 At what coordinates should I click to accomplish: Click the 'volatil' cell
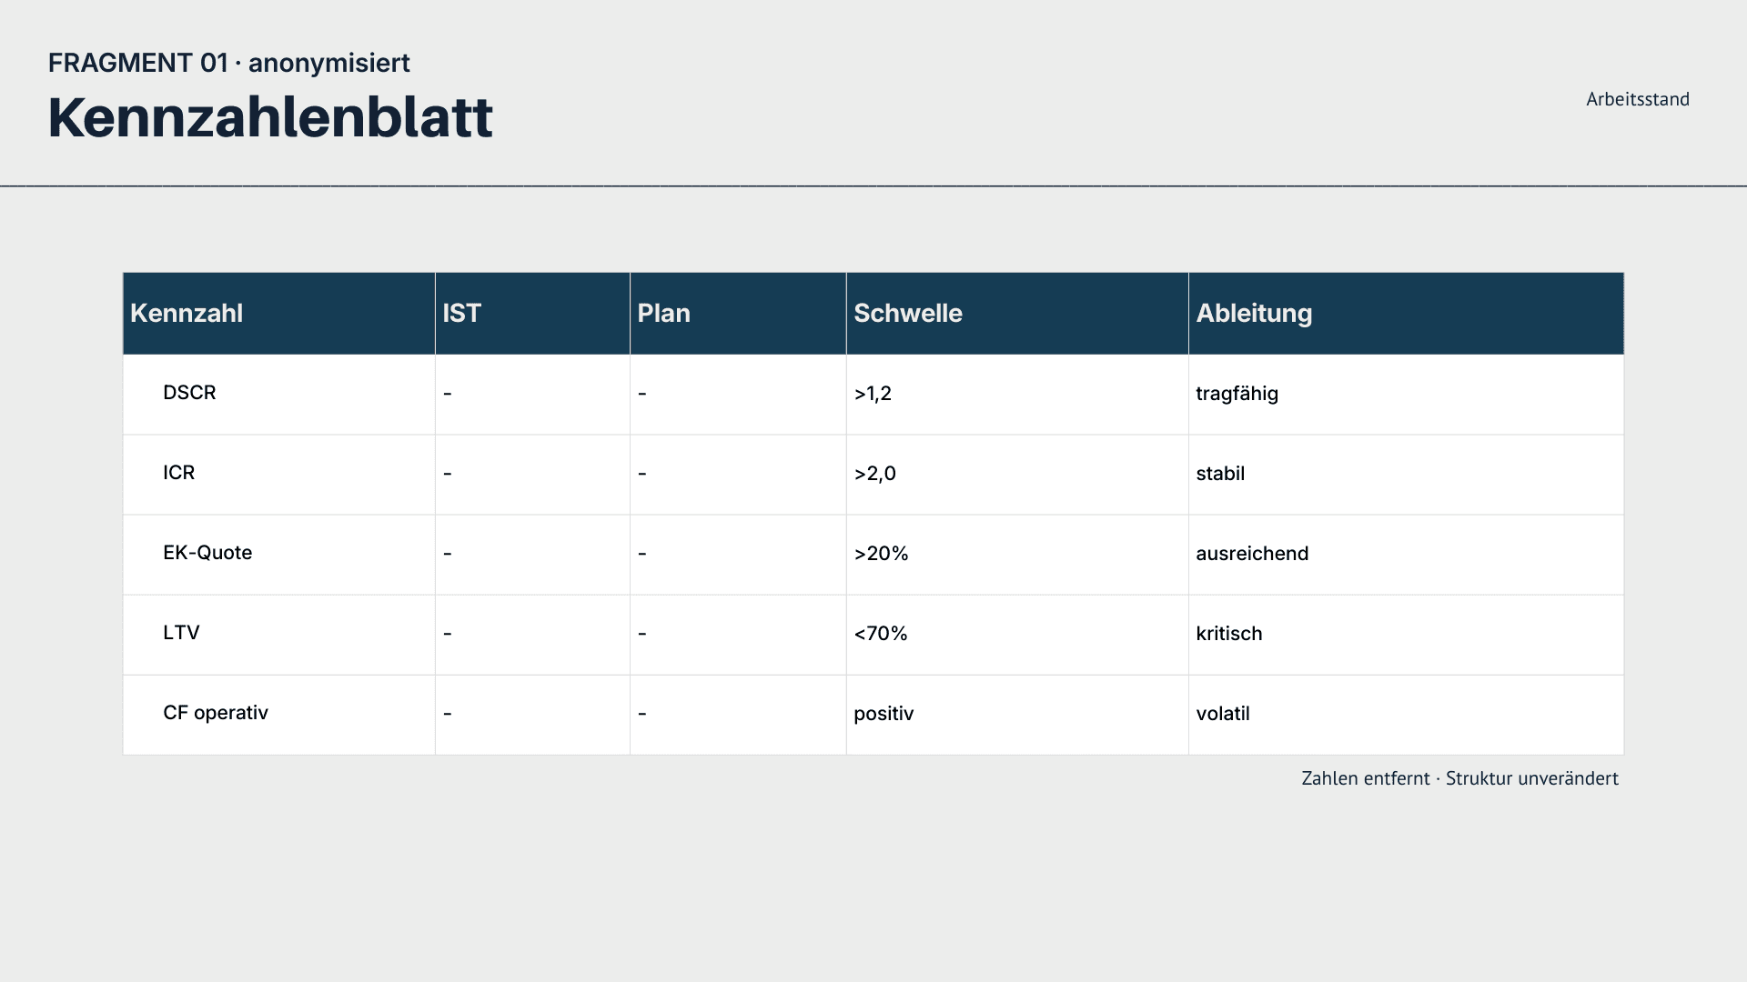1222,714
